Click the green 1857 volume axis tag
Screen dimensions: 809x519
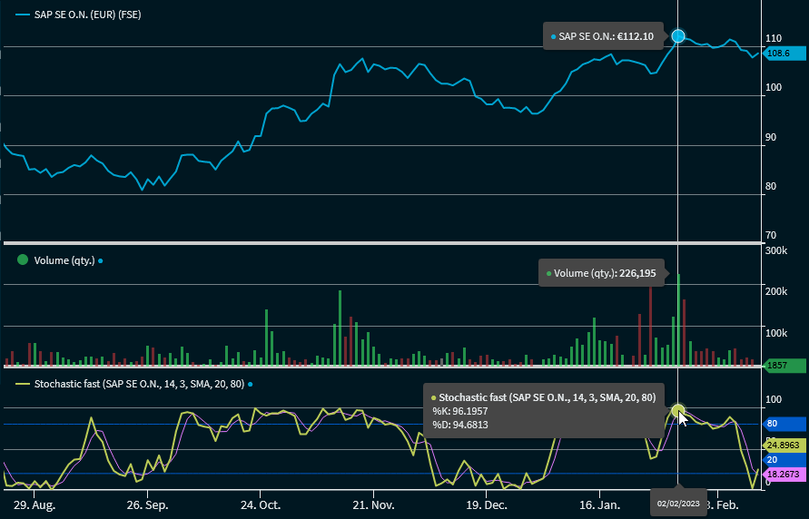784,365
